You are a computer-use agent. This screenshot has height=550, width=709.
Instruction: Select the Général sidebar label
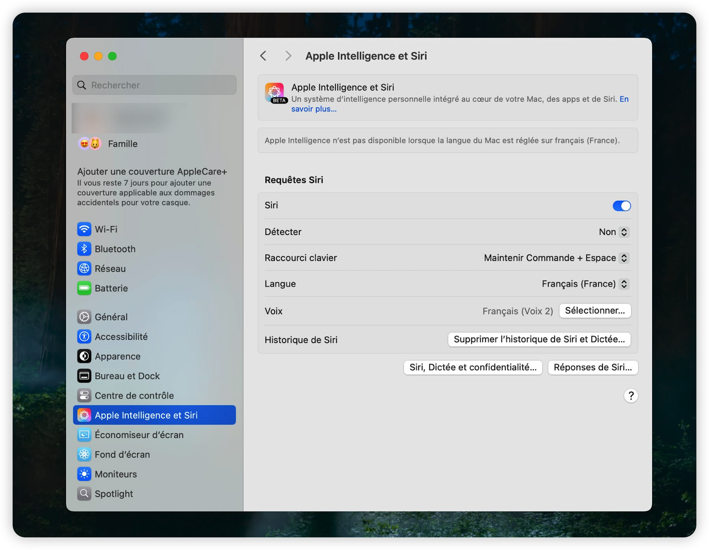(111, 317)
